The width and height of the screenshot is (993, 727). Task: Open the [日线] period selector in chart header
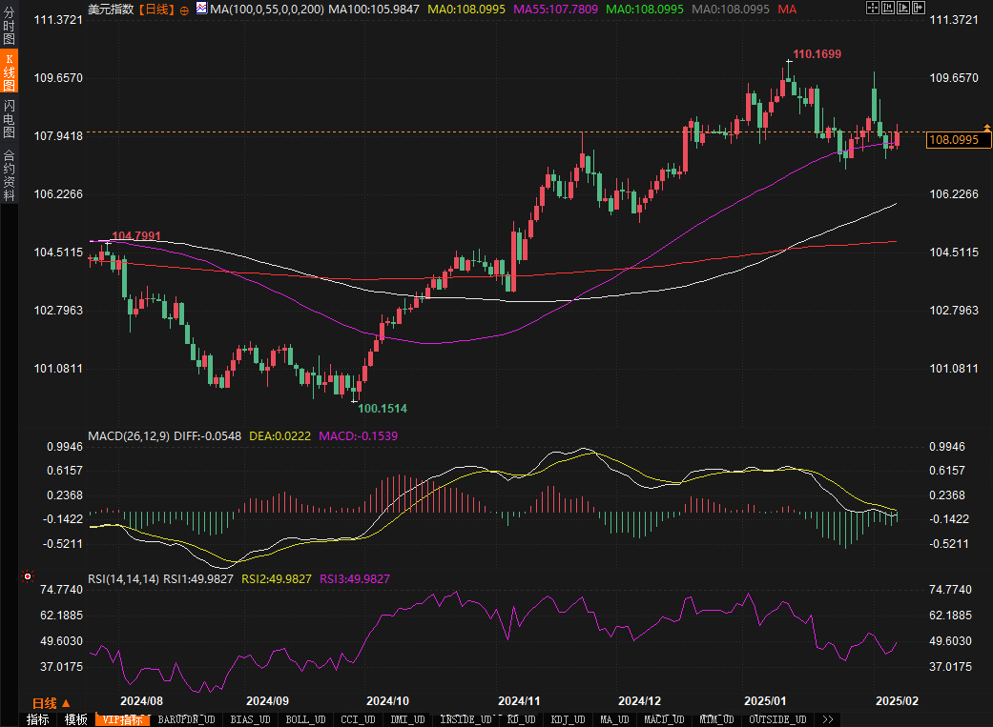pyautogui.click(x=156, y=9)
